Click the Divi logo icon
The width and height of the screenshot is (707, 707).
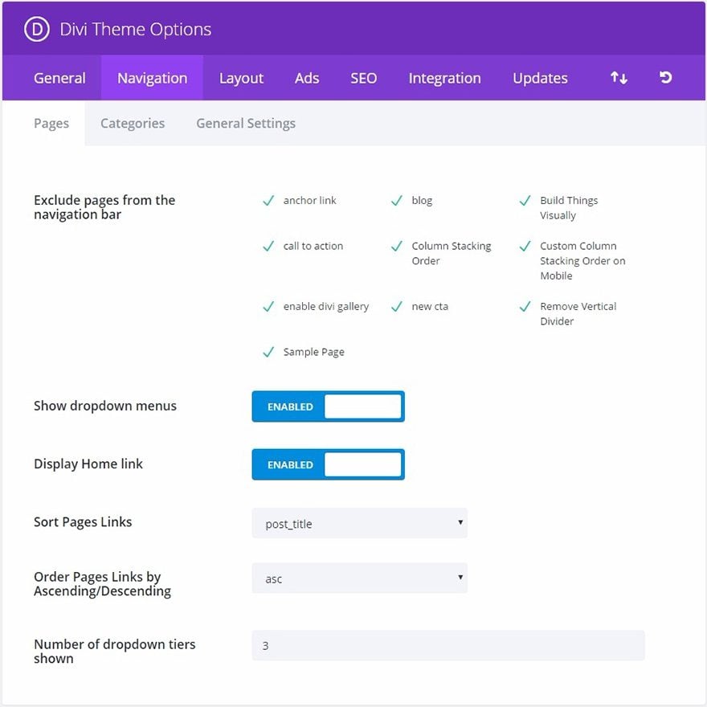[37, 29]
